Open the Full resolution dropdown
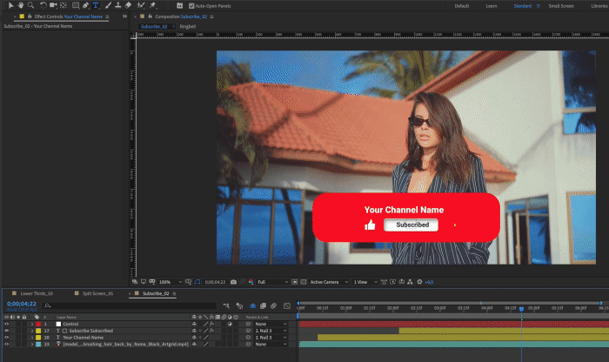Image resolution: width=609 pixels, height=362 pixels. (x=272, y=282)
